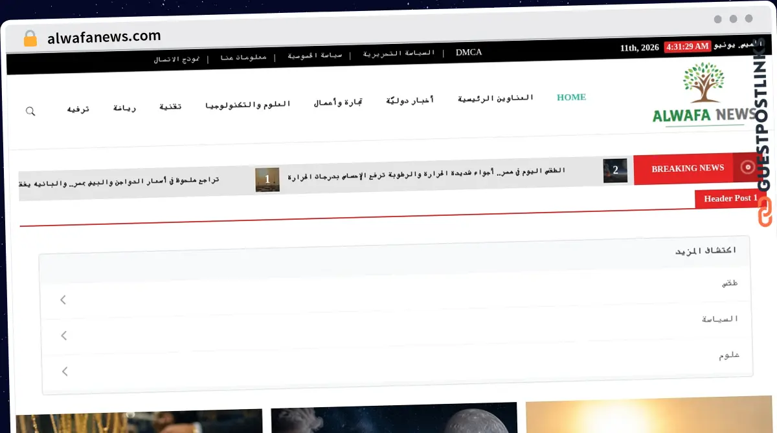Screen dimensions: 777x433
Task: Open the HOME menu item
Action: click(x=571, y=97)
